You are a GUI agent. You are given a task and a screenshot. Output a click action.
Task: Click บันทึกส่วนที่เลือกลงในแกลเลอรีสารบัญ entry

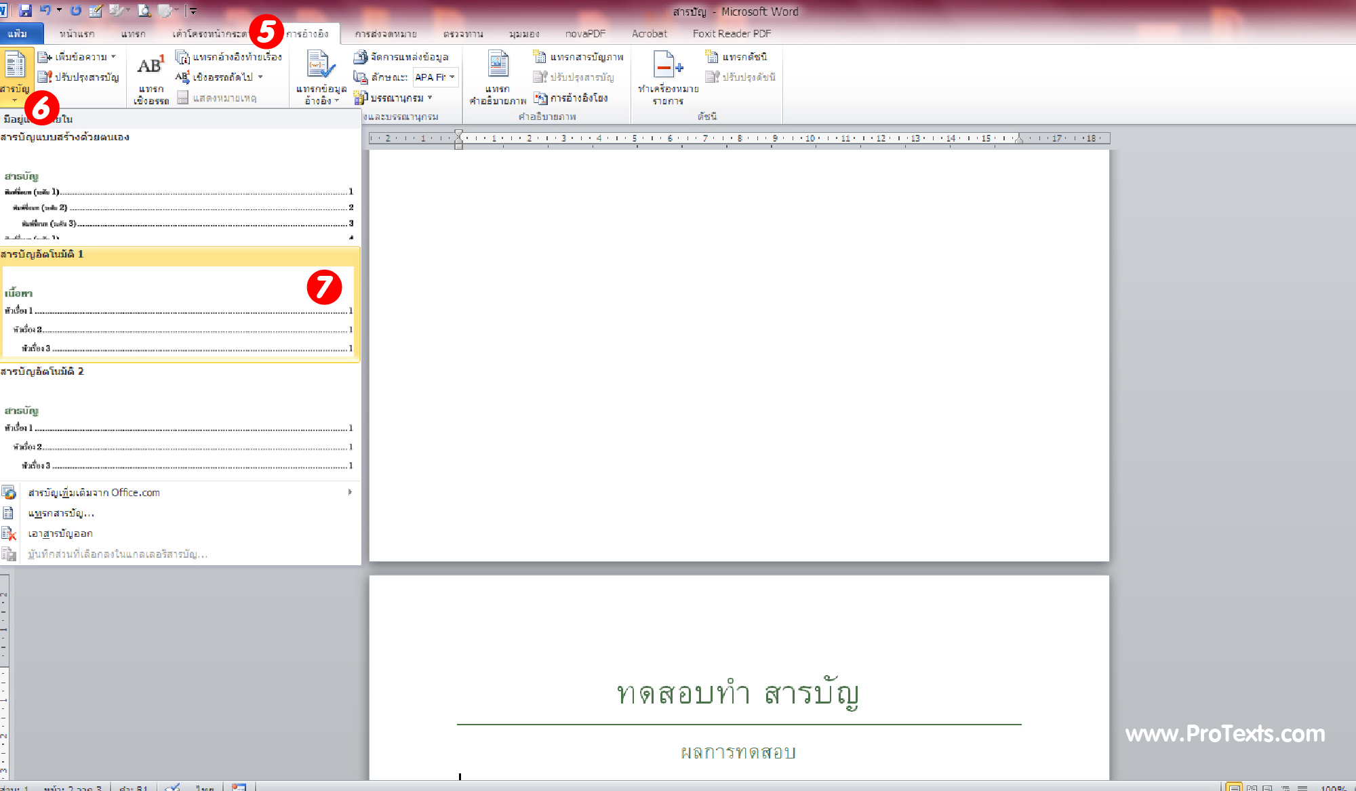click(180, 554)
